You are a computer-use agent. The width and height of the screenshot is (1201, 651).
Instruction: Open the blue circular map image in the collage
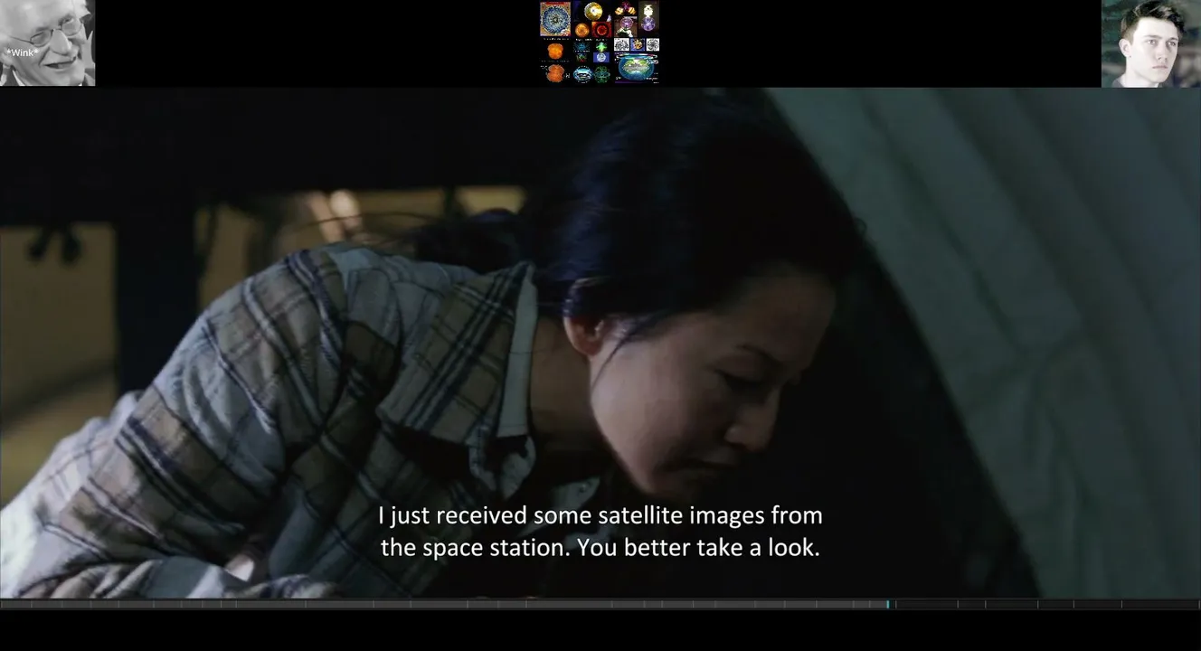coord(555,19)
